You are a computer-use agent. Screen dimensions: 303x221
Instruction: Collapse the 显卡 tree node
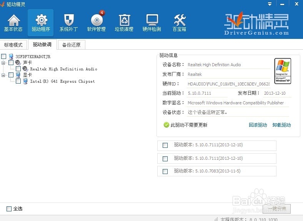click(x=3, y=75)
